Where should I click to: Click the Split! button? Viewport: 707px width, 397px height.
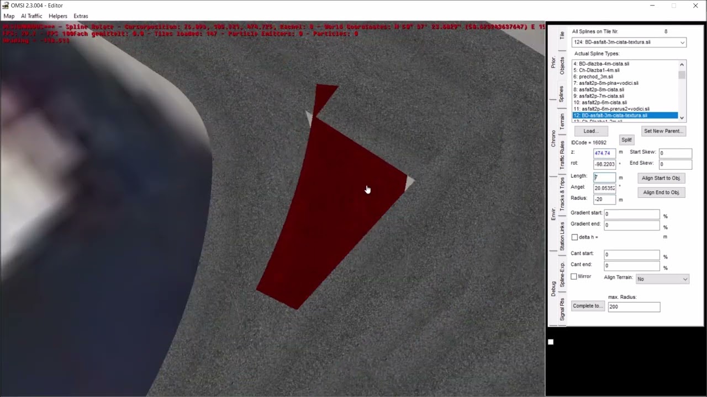pos(626,140)
